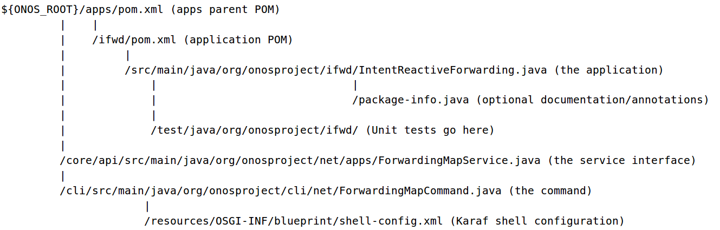
Task: Click the "(the command)" annotation
Action: (x=553, y=190)
